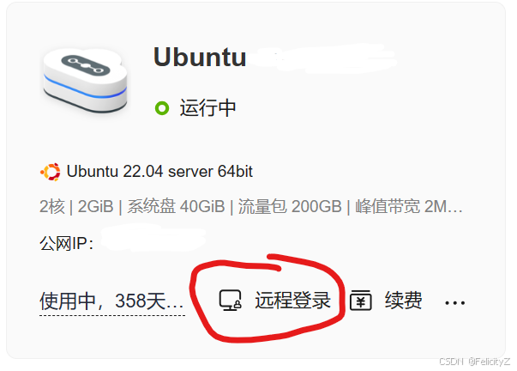Image resolution: width=517 pixels, height=371 pixels.
Task: Select 续费 to renew the server
Action: (403, 301)
